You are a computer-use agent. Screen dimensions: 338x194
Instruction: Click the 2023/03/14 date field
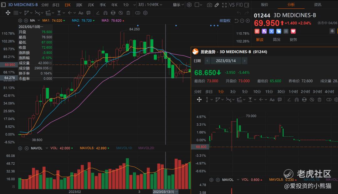point(226,60)
